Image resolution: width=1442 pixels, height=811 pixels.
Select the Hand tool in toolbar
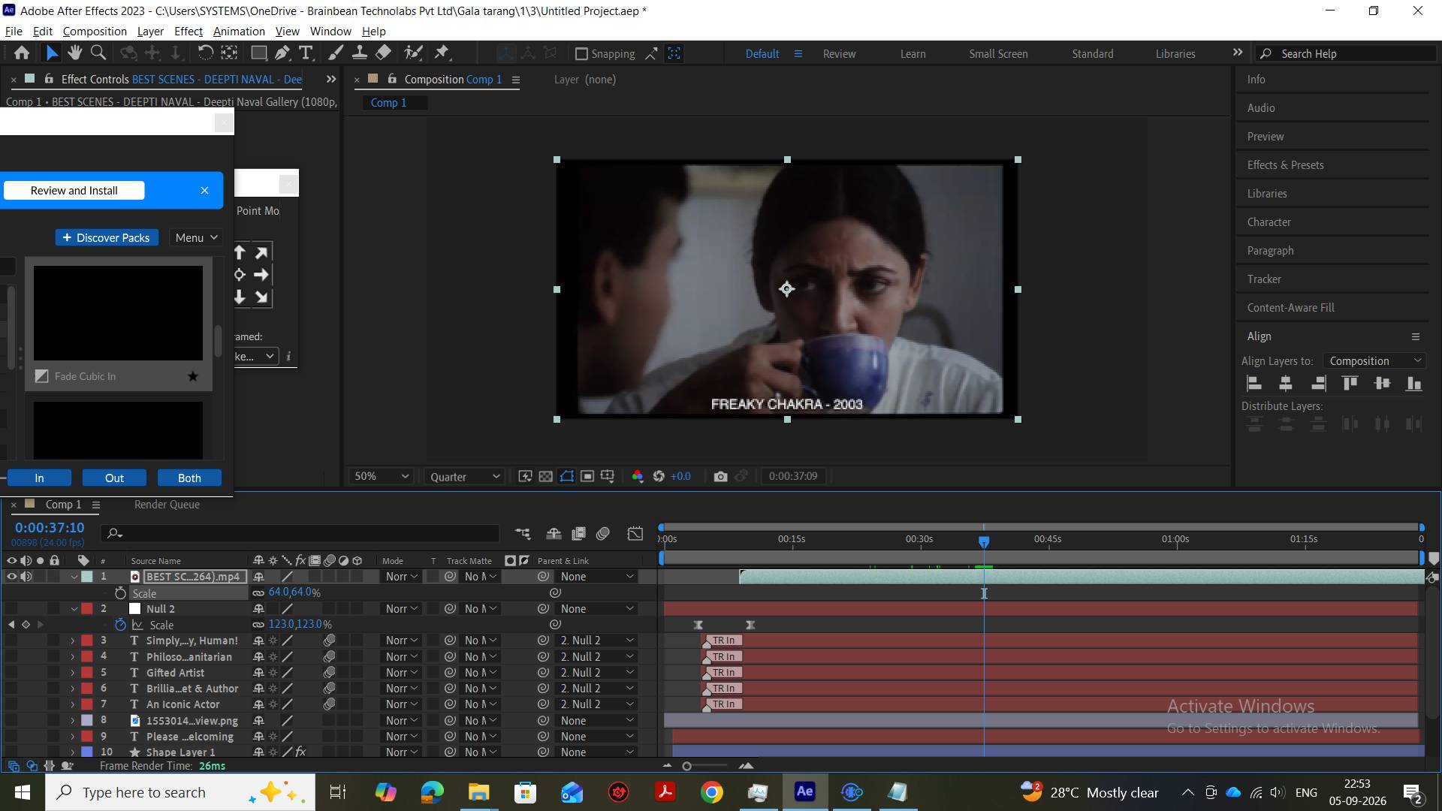tap(74, 53)
